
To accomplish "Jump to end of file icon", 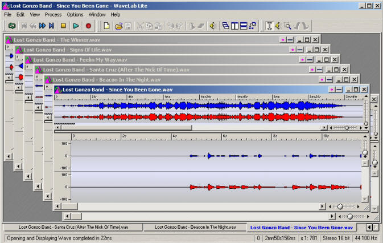I will [51, 26].
